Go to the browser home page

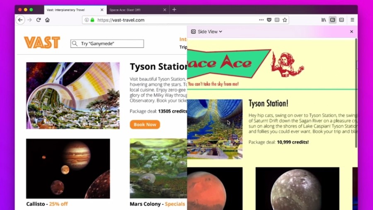(x=47, y=20)
